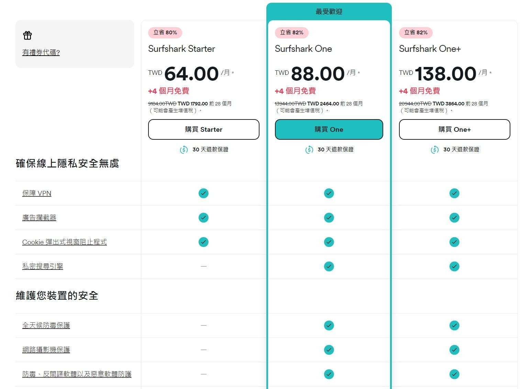Click 全天候防毒保護 dash in Starter column
Viewport: 520px width, 389px height.
(203, 325)
